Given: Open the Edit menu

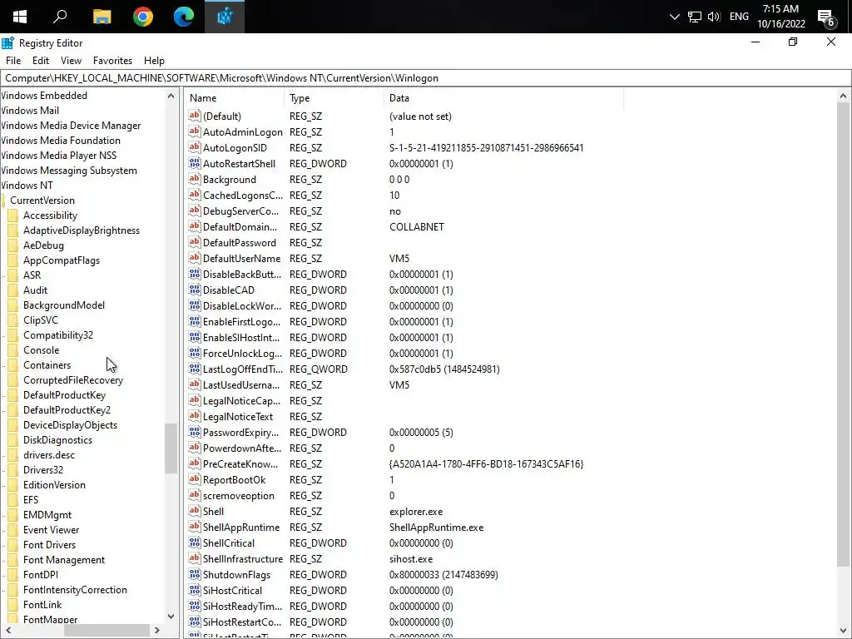Looking at the screenshot, I should point(41,60).
